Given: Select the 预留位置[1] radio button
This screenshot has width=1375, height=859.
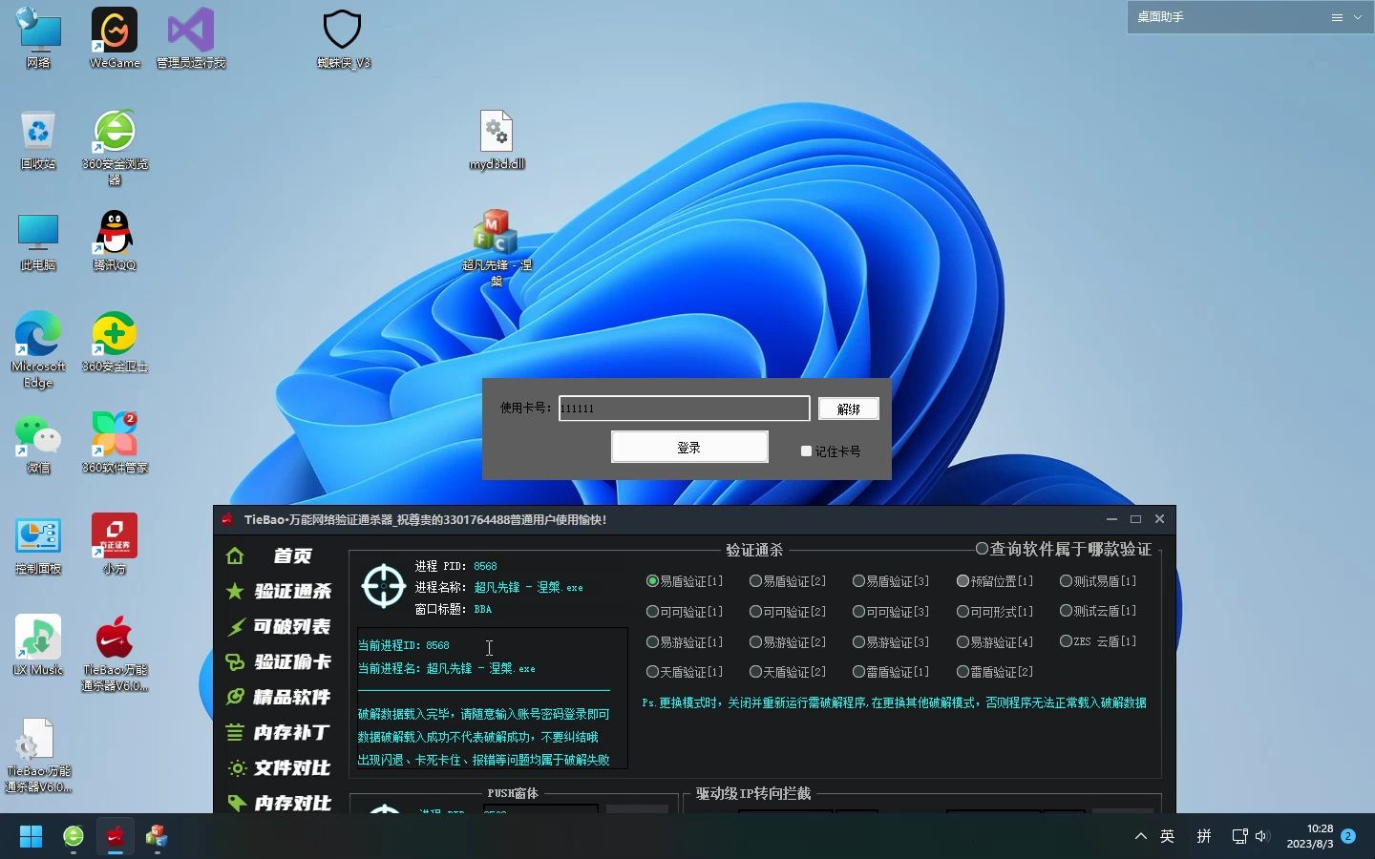Looking at the screenshot, I should (x=962, y=581).
